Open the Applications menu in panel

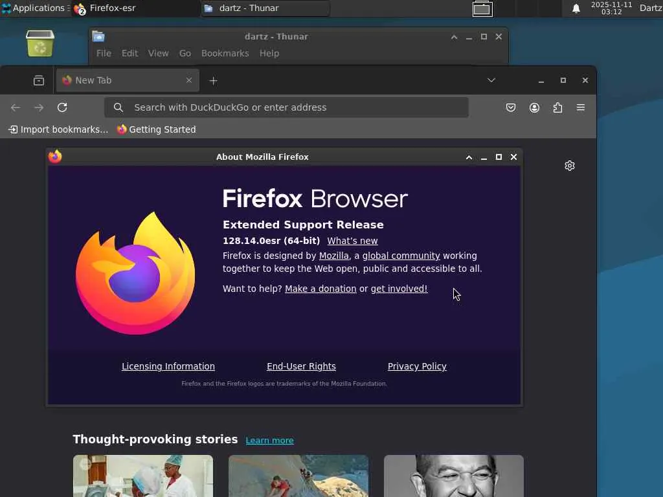35,8
